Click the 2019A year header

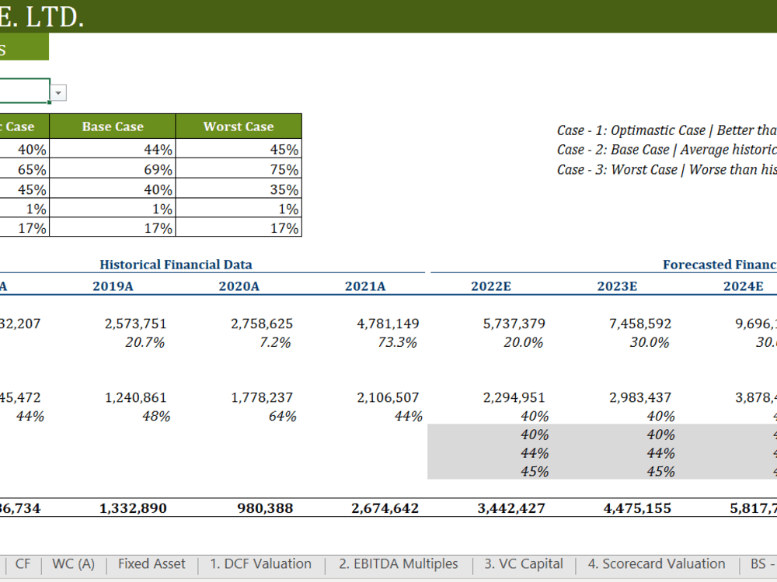click(x=113, y=286)
